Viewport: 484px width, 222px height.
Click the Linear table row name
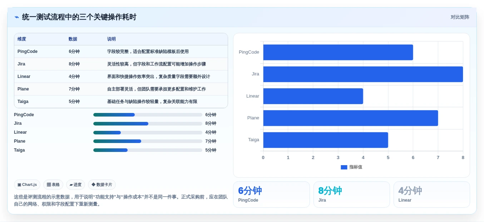tap(24, 77)
